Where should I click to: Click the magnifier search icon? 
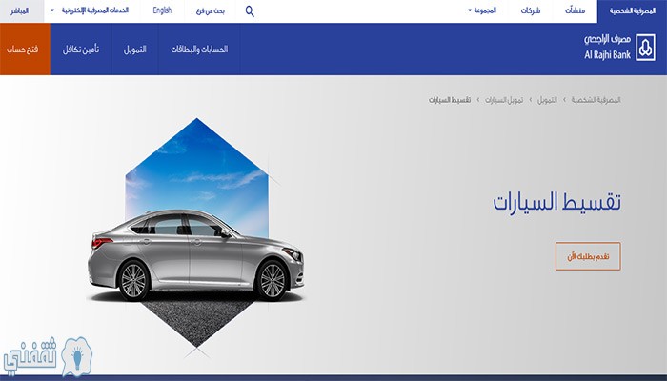[250, 11]
